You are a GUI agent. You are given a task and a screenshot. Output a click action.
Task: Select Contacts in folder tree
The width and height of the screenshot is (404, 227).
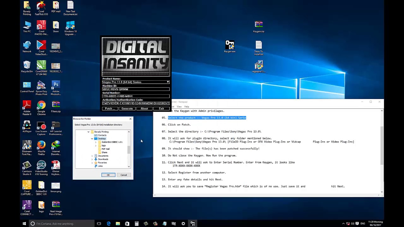coord(102,135)
